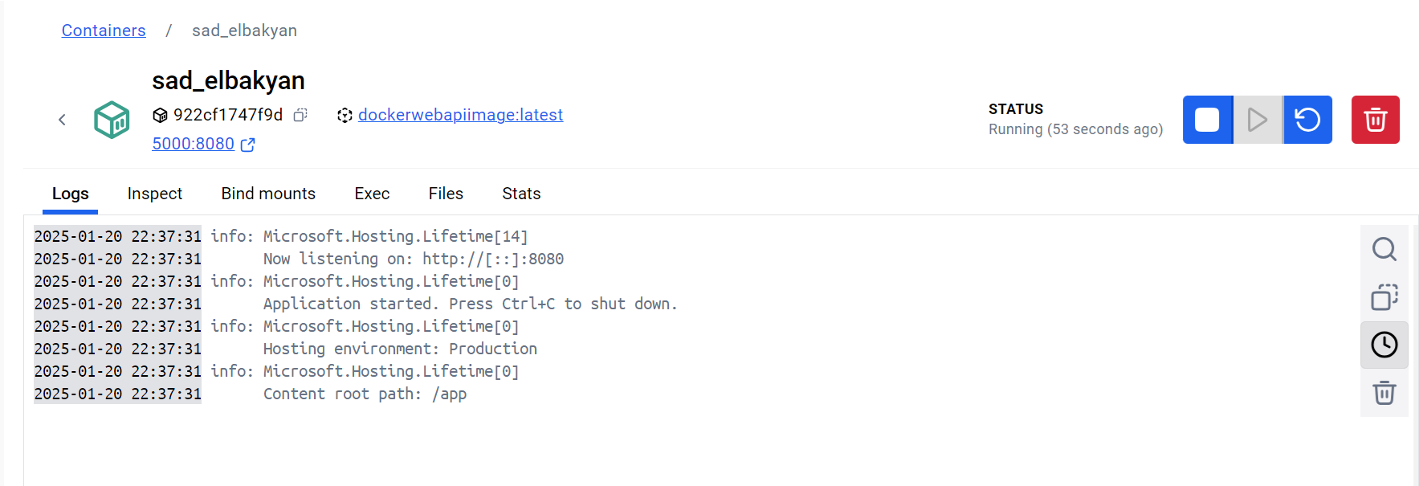The height and width of the screenshot is (486, 1419).
Task: Open the Containers breadcrumb link
Action: (x=104, y=31)
